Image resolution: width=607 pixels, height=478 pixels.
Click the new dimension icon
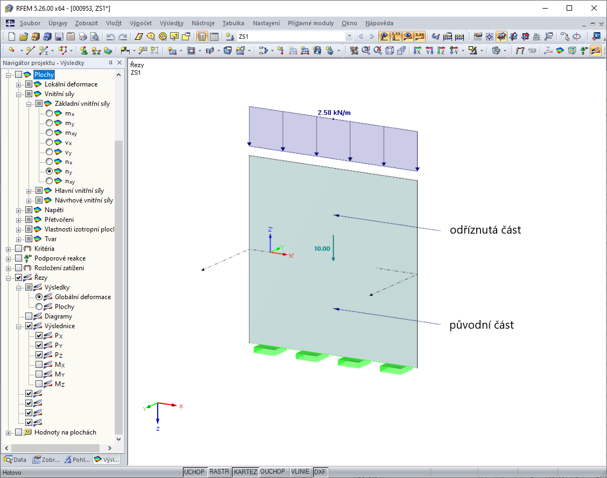tap(125, 50)
